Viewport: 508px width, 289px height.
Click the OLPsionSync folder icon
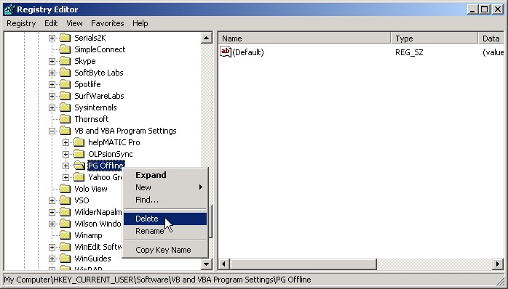pyautogui.click(x=79, y=154)
